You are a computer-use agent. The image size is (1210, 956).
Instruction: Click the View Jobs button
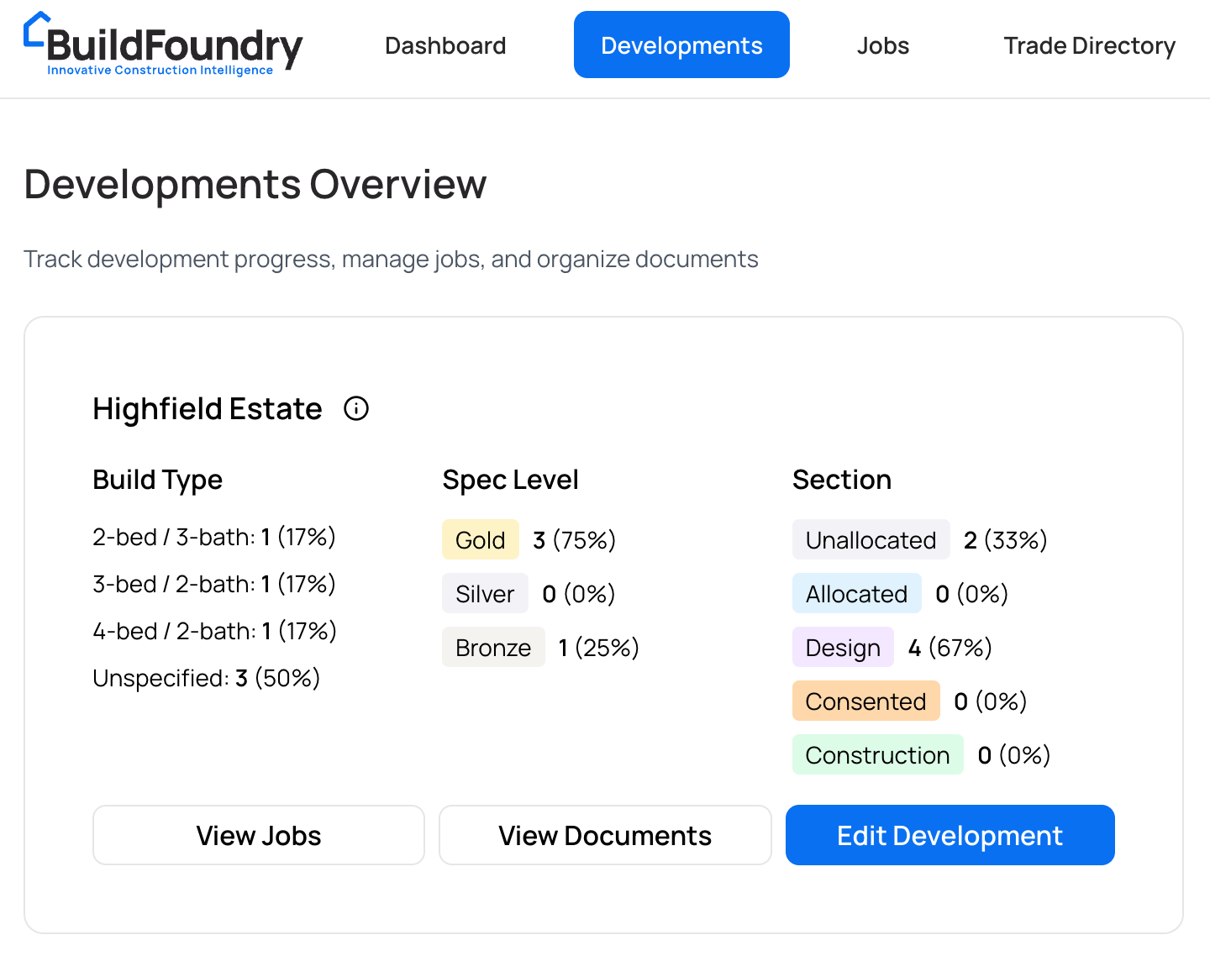(x=259, y=835)
